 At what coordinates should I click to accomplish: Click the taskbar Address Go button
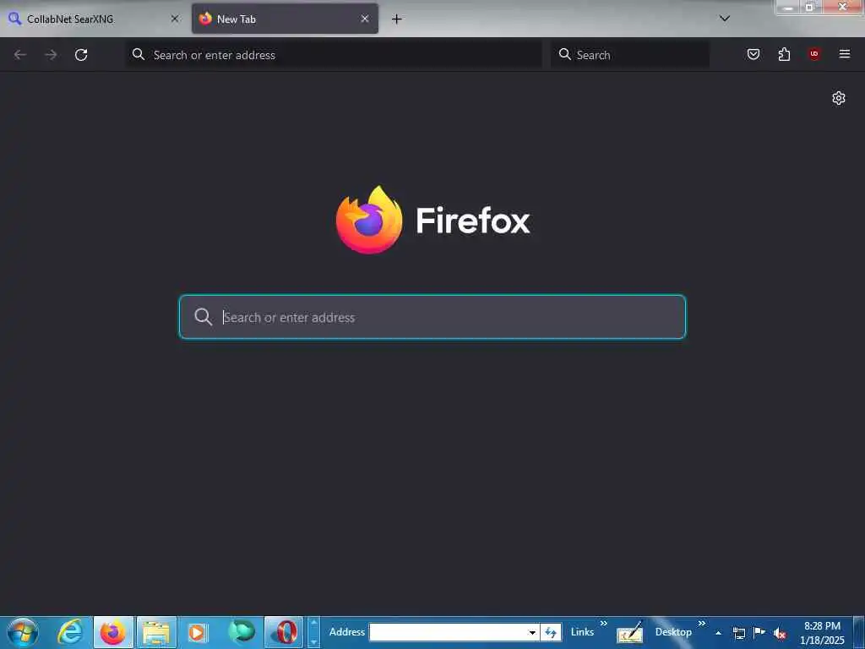[x=551, y=632]
